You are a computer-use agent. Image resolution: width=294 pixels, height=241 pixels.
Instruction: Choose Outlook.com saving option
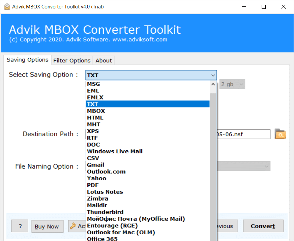(x=148, y=172)
